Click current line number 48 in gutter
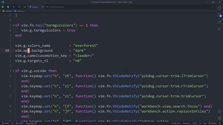 (7, 51)
